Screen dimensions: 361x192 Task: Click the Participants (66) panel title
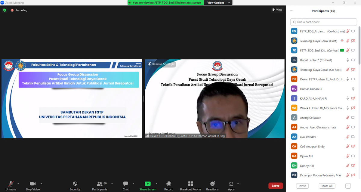(x=323, y=11)
